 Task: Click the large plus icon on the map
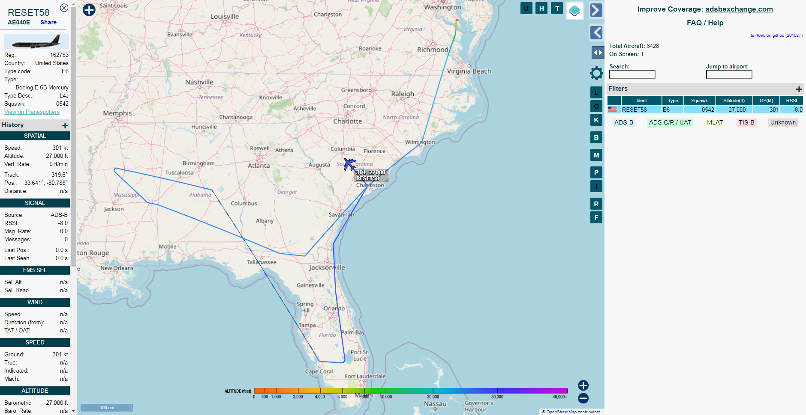click(89, 10)
